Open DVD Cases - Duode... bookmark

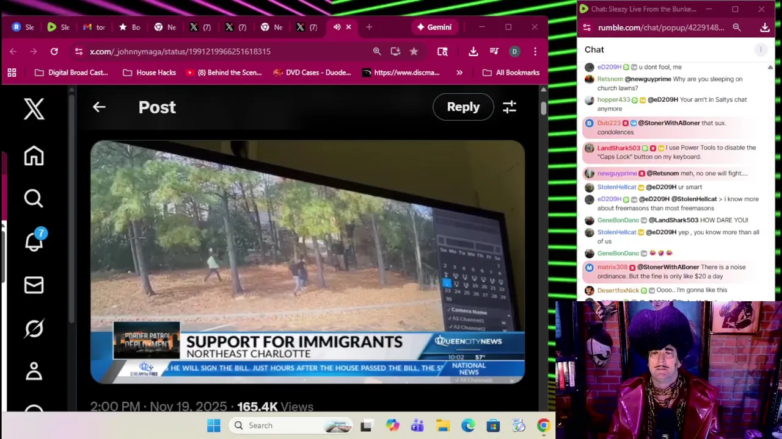coord(312,73)
